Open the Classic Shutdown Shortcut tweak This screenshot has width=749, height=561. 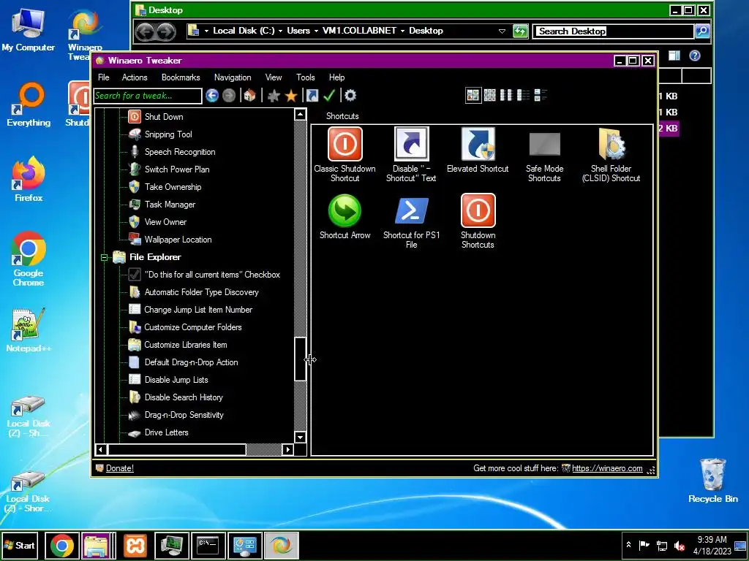pyautogui.click(x=345, y=155)
